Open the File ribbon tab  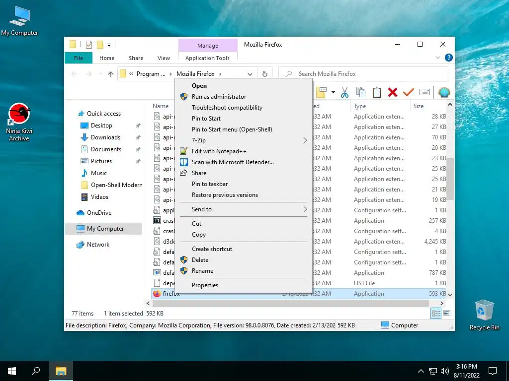pos(78,58)
